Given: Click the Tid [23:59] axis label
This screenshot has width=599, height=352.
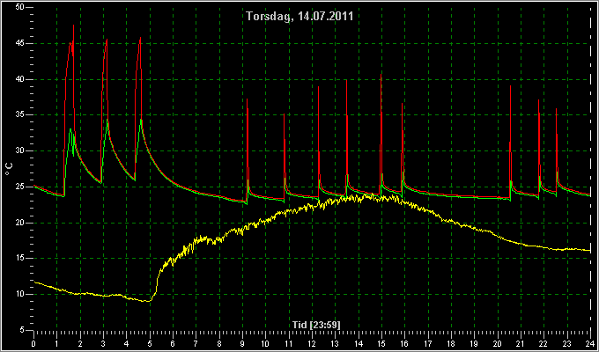Looking at the screenshot, I should [x=316, y=325].
